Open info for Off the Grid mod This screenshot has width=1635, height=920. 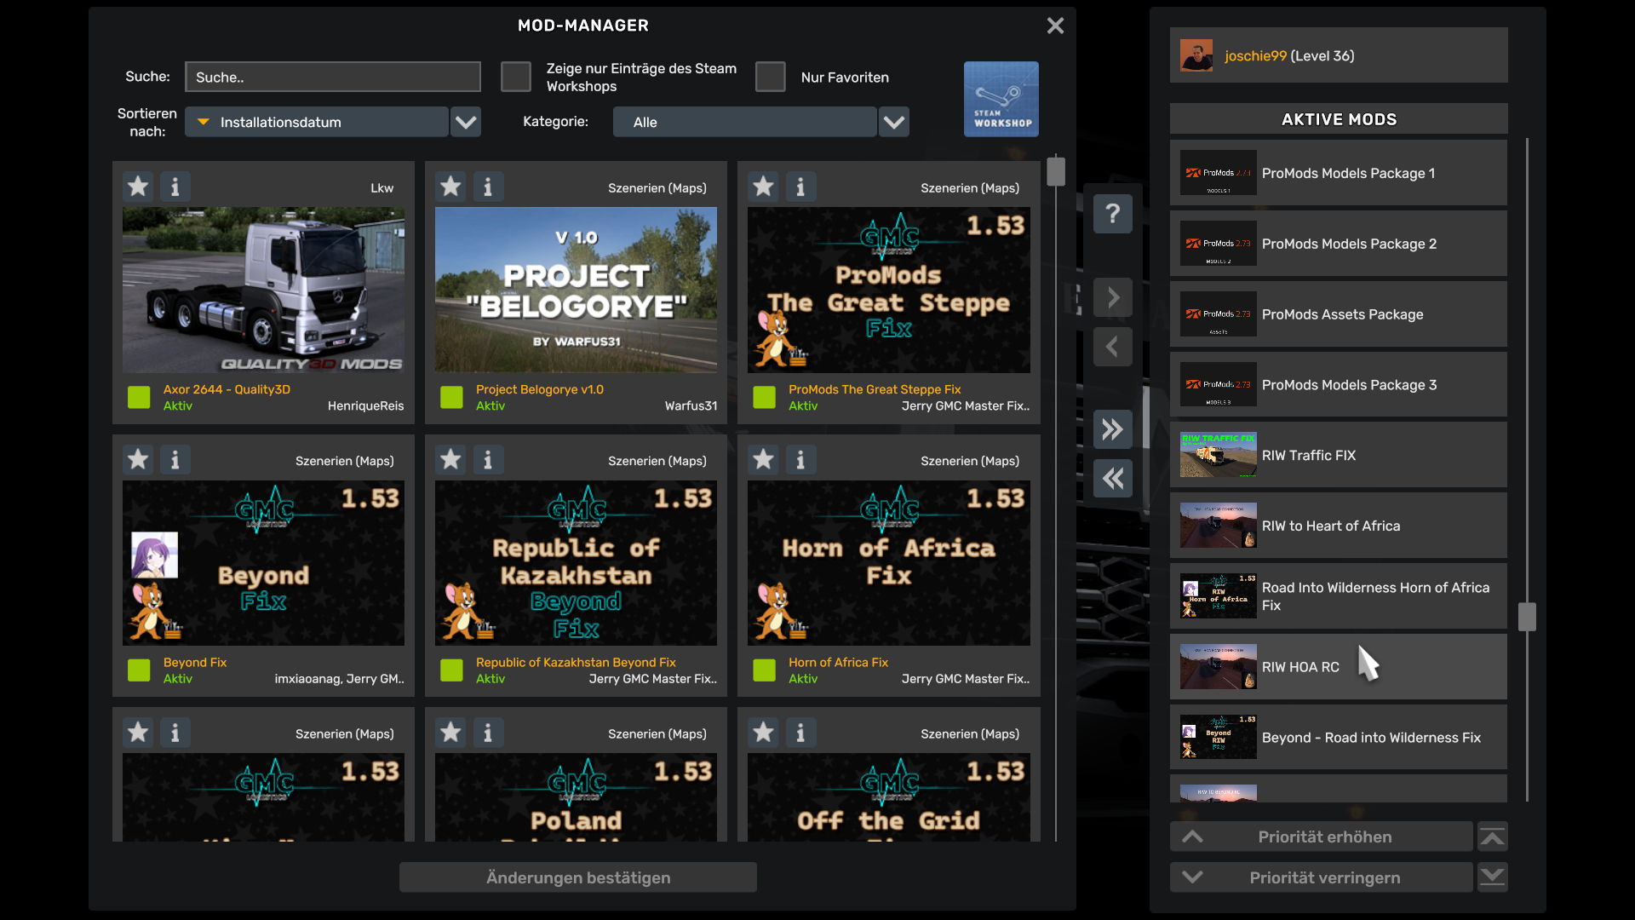coord(800,733)
